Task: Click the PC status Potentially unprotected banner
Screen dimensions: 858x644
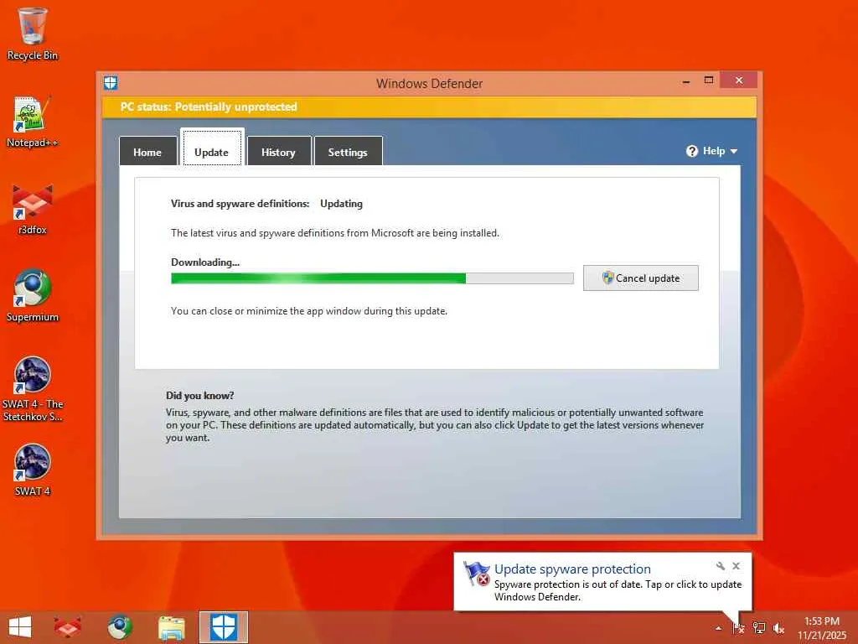Action: (429, 106)
